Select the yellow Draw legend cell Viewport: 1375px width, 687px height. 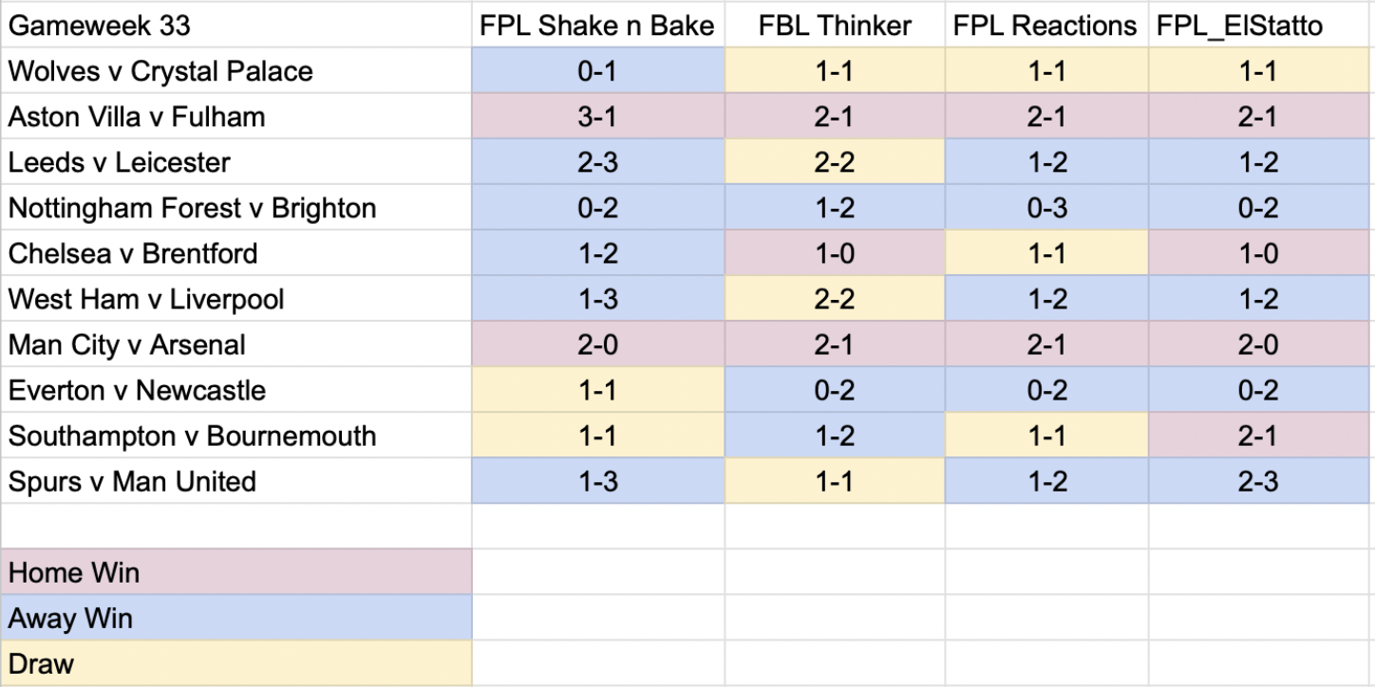tap(235, 663)
